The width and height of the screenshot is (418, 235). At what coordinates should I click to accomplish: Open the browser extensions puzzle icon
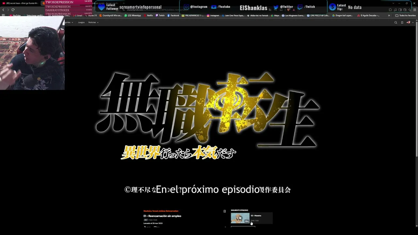coord(390,10)
